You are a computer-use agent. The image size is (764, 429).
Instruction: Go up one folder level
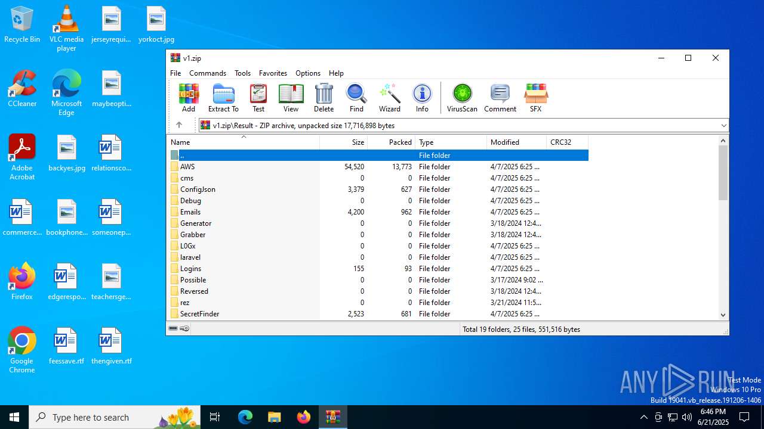point(178,125)
